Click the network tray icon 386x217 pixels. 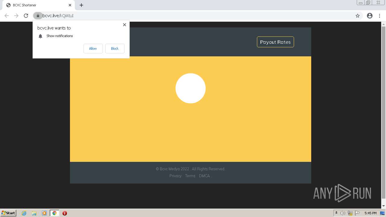tap(350, 213)
